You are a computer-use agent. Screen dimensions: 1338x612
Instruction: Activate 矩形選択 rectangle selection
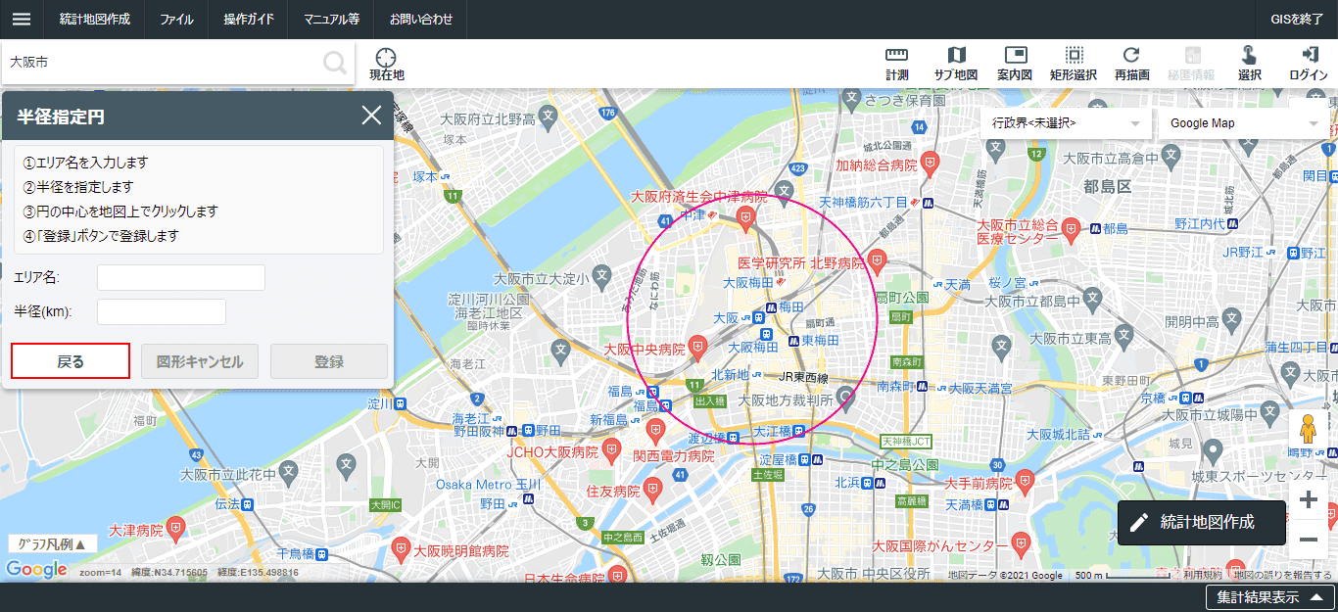click(1074, 65)
